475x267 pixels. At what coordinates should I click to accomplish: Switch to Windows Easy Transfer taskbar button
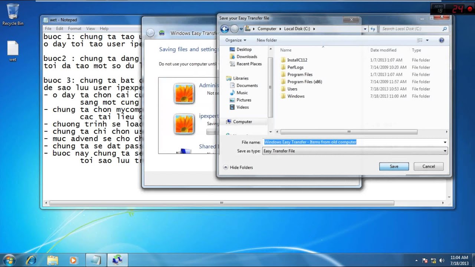[x=118, y=260]
